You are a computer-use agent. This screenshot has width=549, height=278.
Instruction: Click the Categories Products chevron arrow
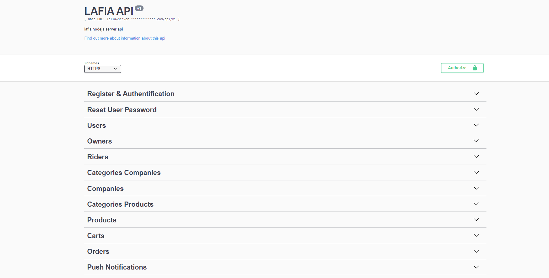pos(476,204)
